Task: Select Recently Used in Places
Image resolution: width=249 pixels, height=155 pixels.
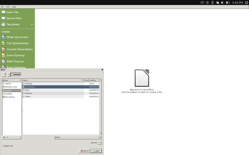Action: [x=12, y=87]
